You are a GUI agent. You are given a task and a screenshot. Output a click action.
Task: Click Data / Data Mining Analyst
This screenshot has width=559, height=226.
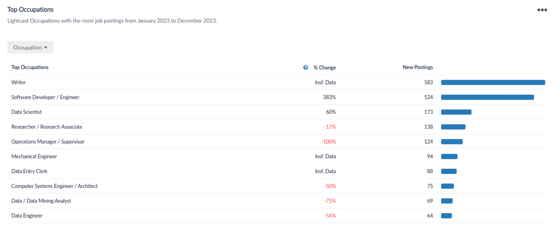tap(41, 201)
